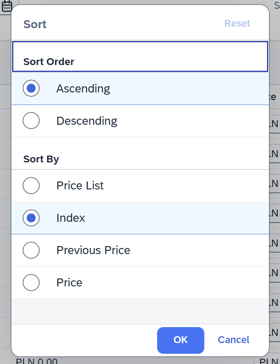Click the 'Ascending' text label
280x364 pixels.
tap(83, 89)
